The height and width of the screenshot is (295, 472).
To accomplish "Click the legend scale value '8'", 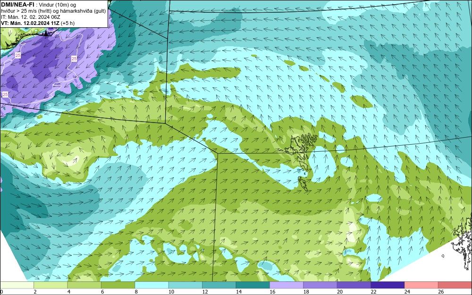I will [136, 292].
